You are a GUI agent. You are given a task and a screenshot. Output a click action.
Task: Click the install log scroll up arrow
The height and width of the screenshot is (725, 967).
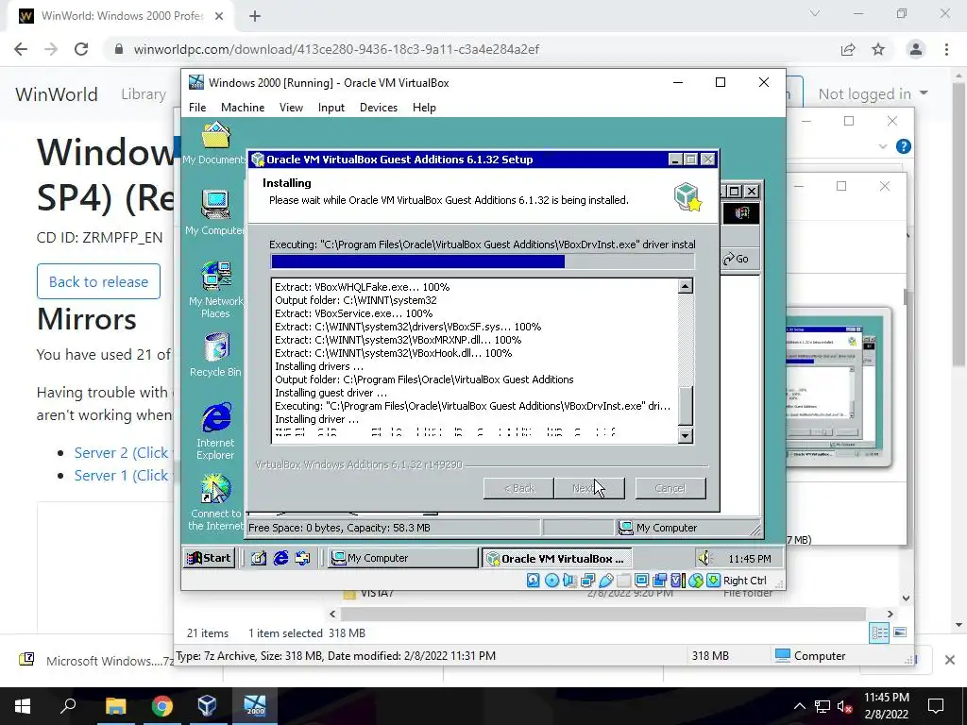[x=686, y=286]
